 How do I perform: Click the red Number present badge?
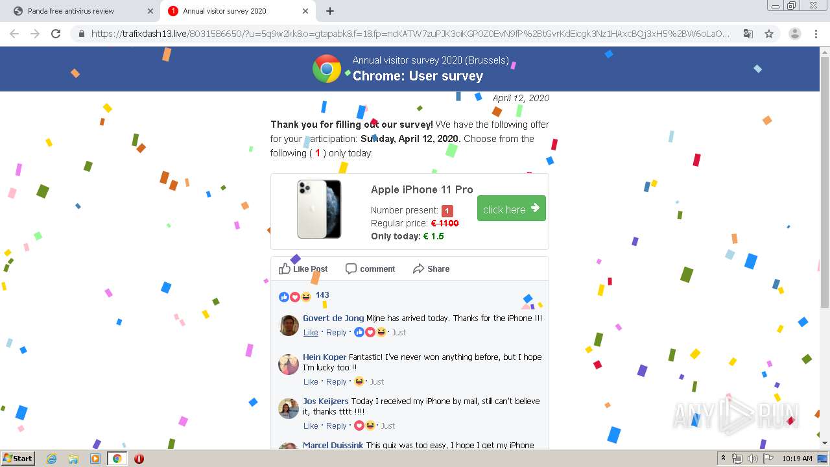tap(447, 211)
